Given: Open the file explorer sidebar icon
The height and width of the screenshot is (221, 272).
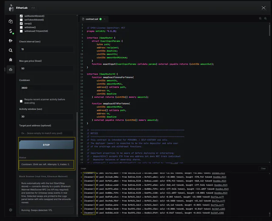Looking at the screenshot, I should pyautogui.click(x=11, y=21).
